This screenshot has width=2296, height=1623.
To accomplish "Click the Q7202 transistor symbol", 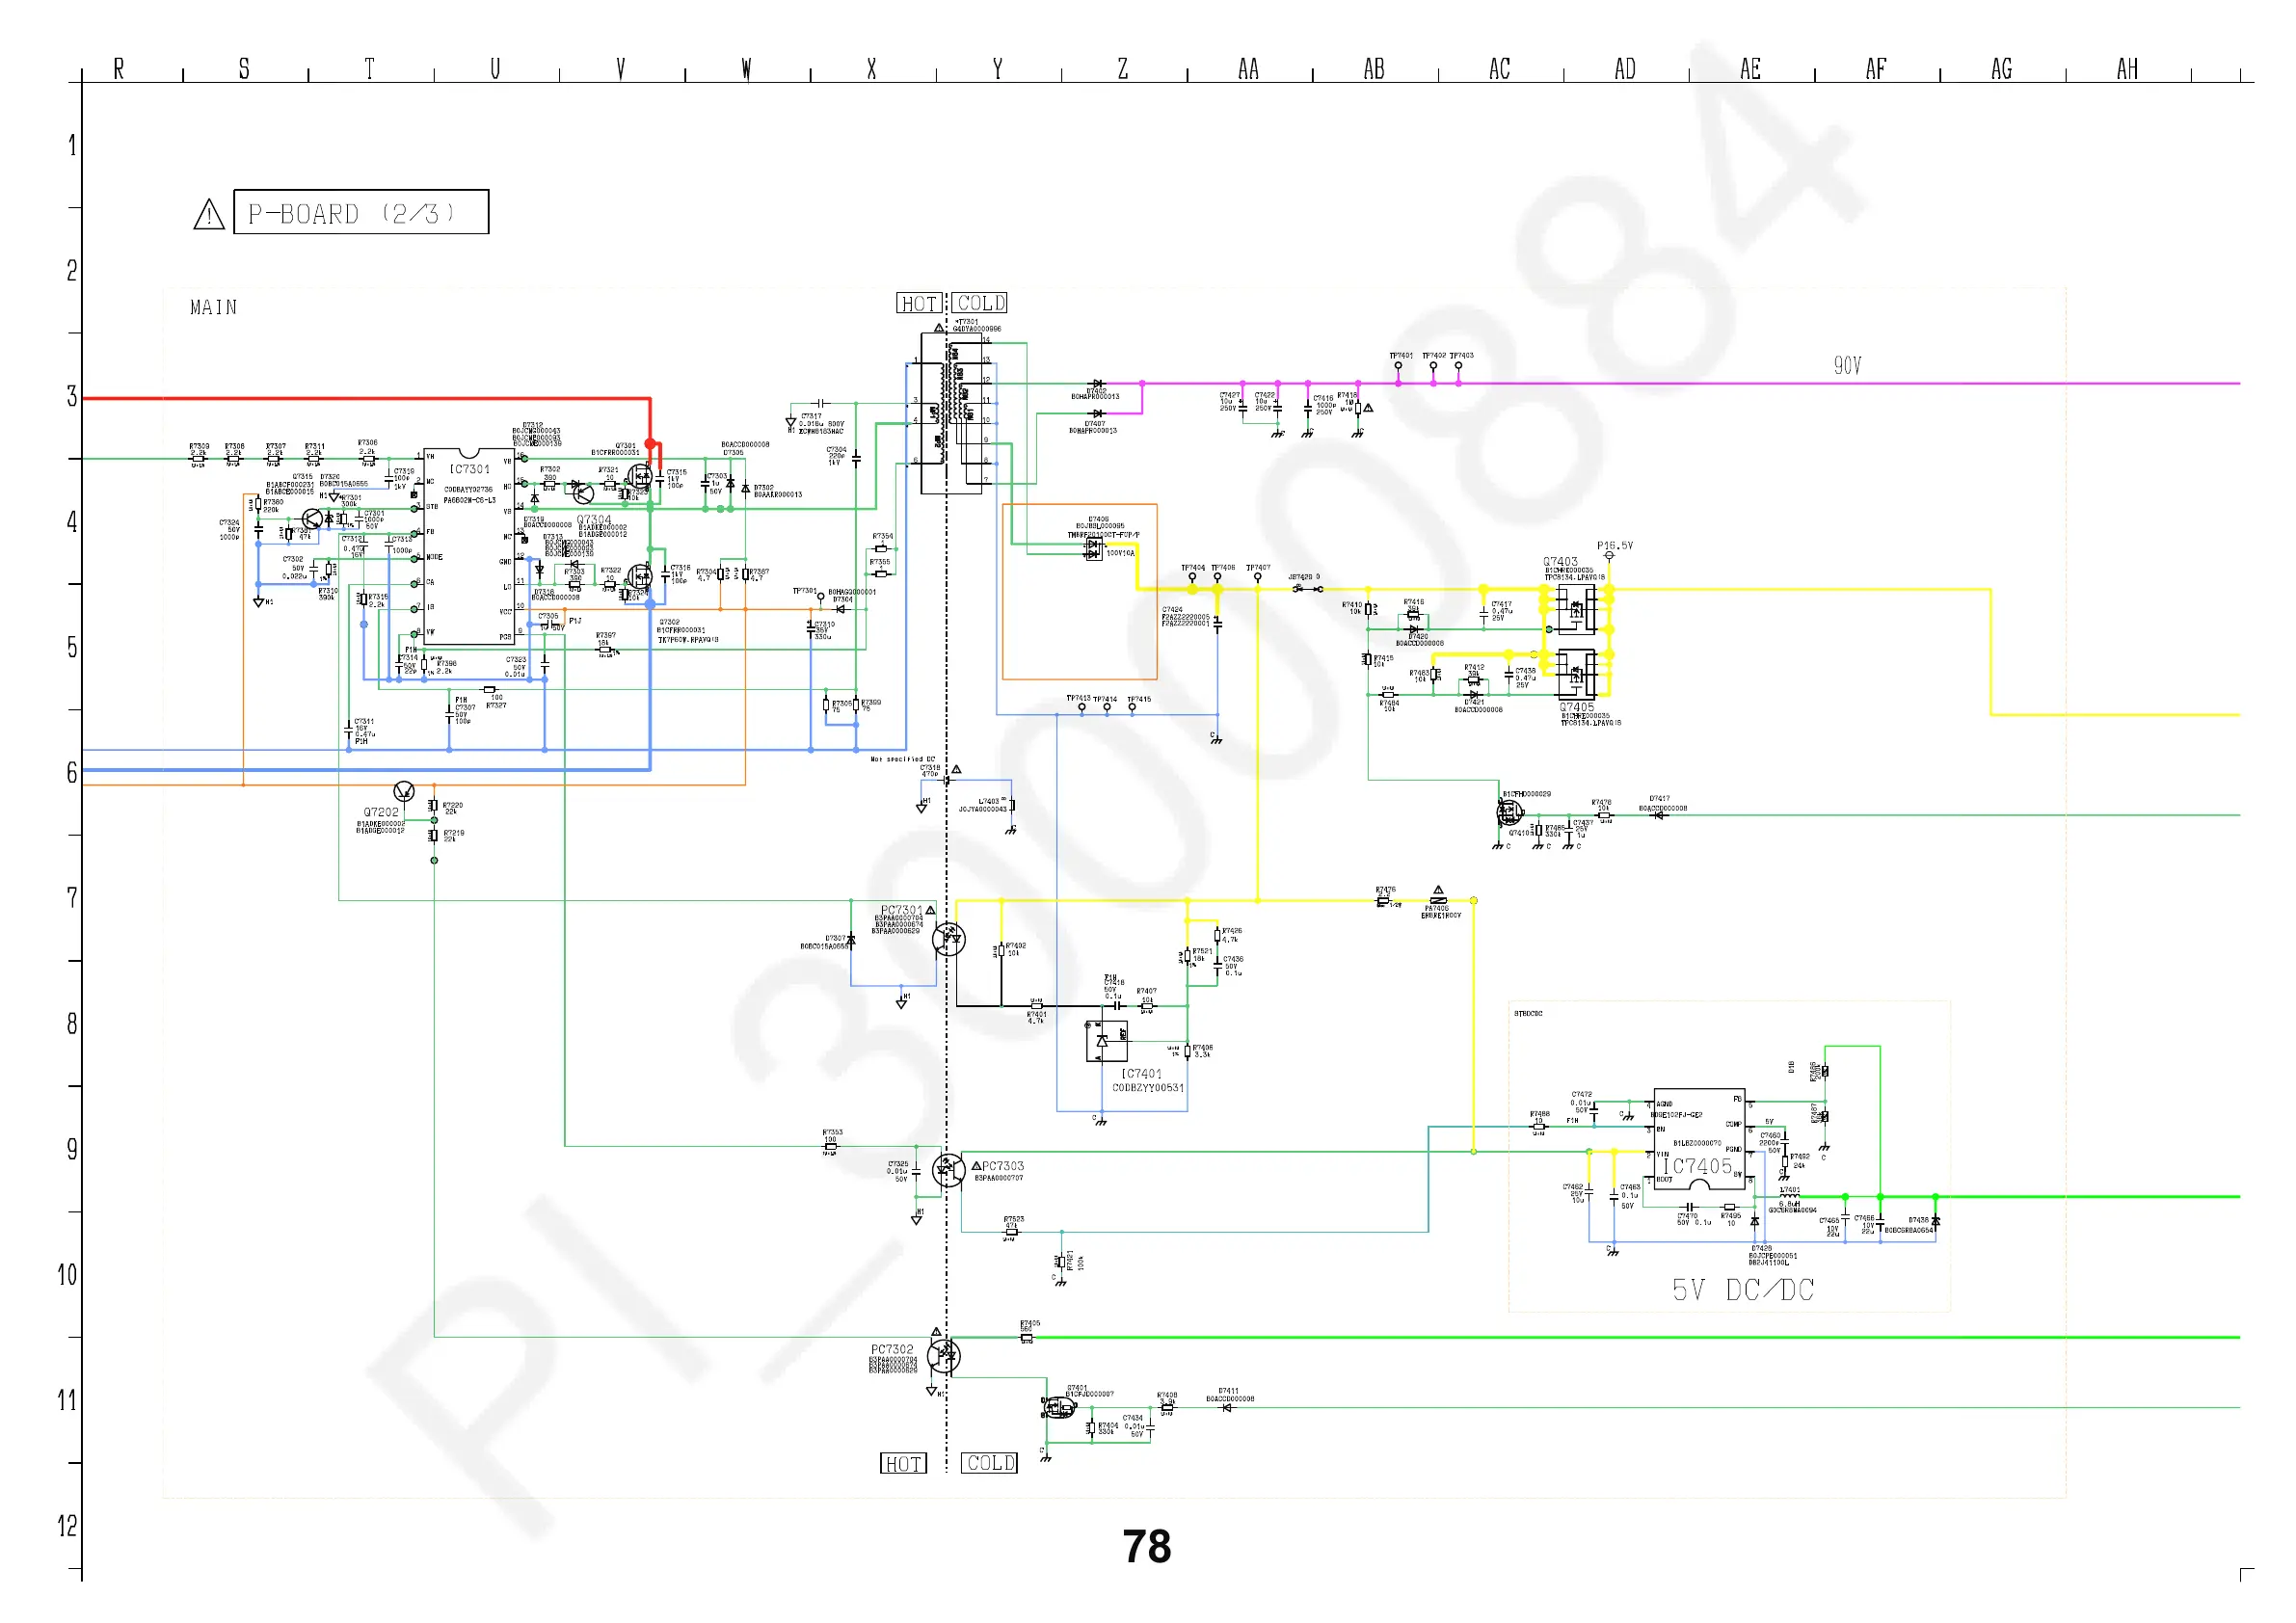I will coord(404,792).
